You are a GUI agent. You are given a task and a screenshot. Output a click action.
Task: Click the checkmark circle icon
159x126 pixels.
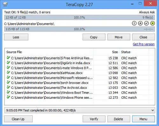tap(146, 23)
